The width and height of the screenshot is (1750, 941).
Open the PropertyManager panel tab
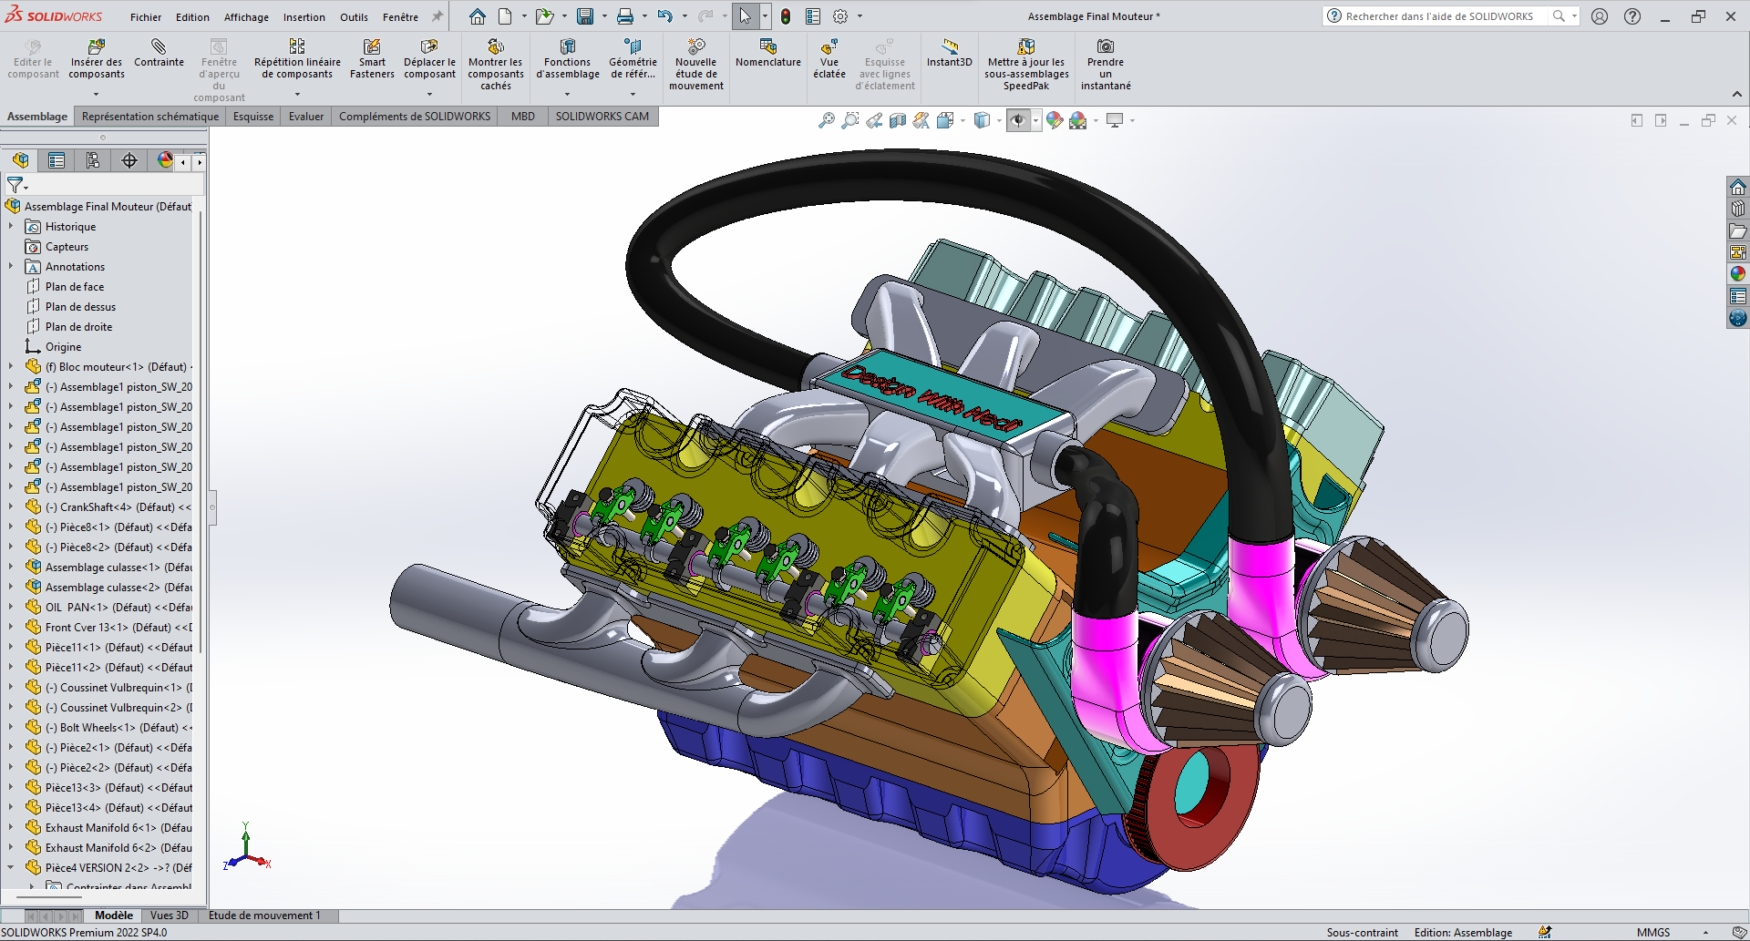coord(57,161)
